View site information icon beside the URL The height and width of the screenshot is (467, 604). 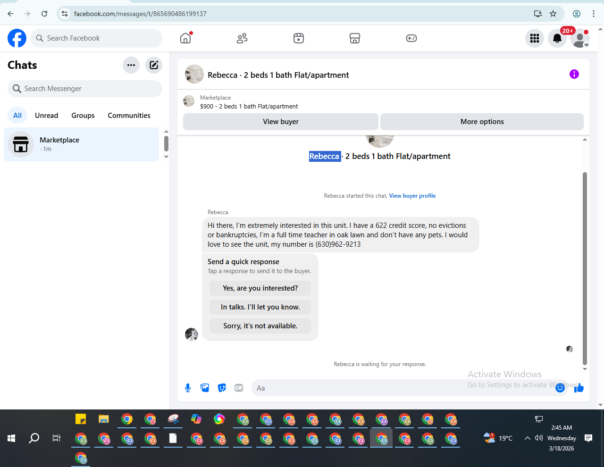[65, 14]
